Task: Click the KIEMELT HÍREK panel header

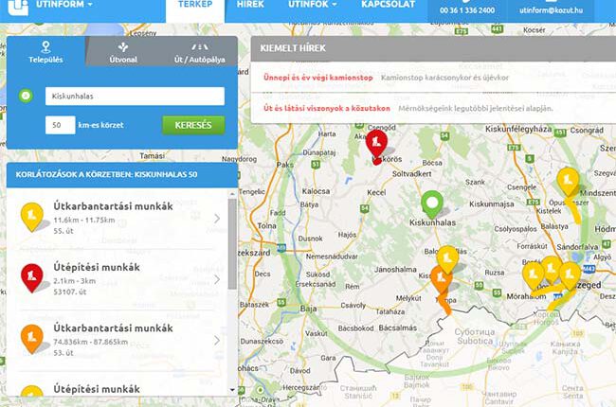Action: coord(433,48)
